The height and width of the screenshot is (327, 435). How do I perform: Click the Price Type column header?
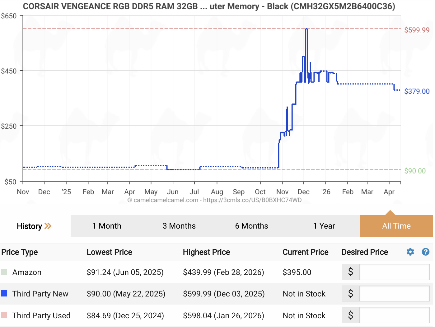click(20, 252)
